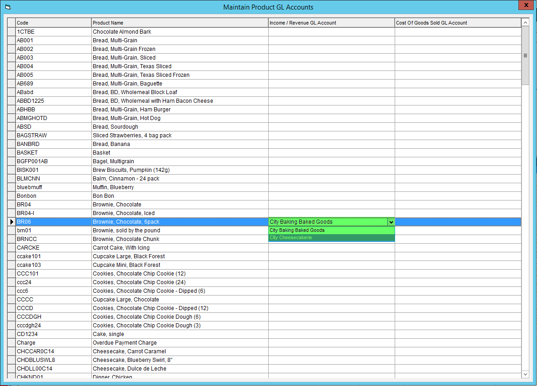Image resolution: width=537 pixels, height=386 pixels.
Task: Click Bread, Multi-Grain, Baguette product name
Action: [180, 84]
